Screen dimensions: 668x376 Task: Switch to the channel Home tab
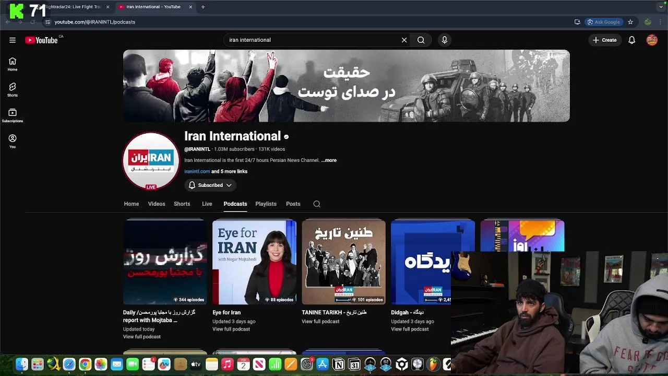click(132, 204)
